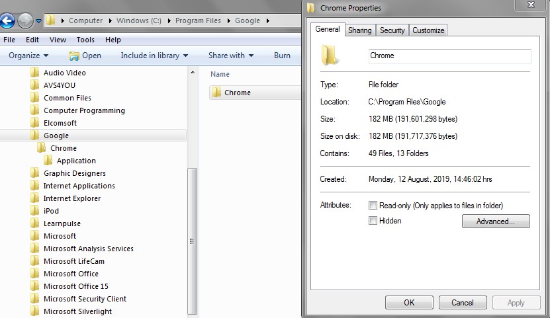Select Computer Programming folder in tree
This screenshot has width=550, height=318.
tap(84, 110)
